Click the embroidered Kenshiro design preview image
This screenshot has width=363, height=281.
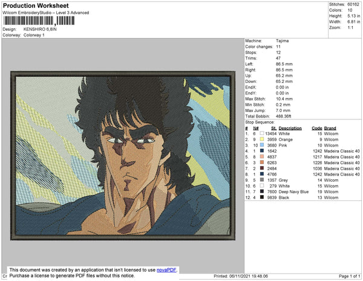[123, 156]
